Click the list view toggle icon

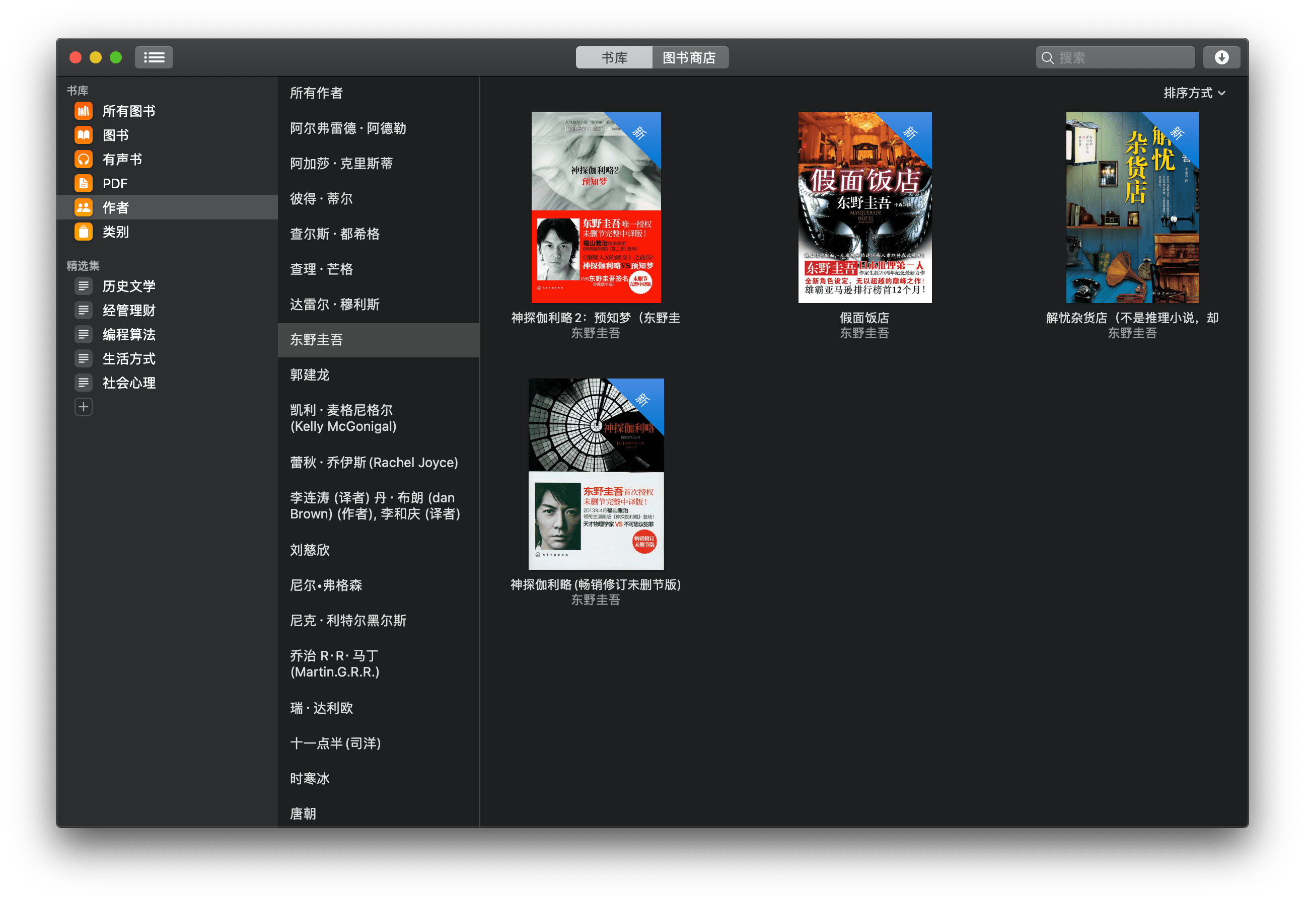point(154,58)
